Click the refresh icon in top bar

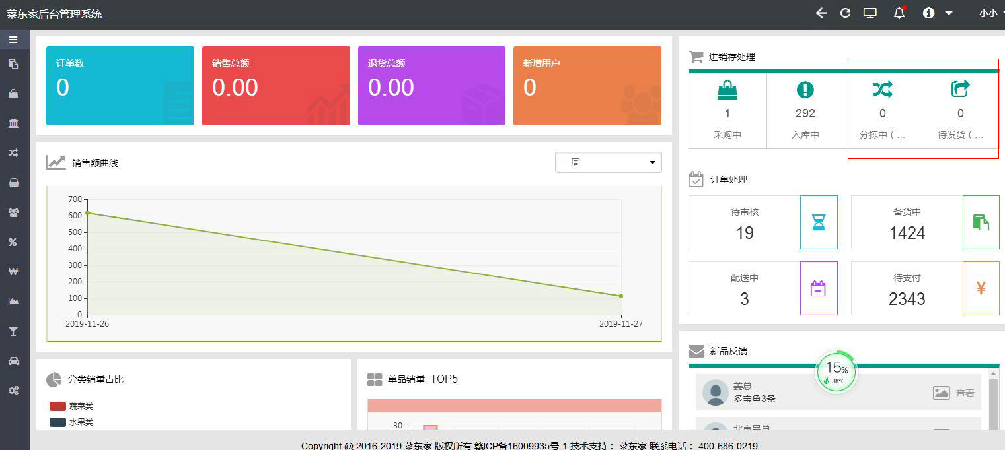click(845, 13)
